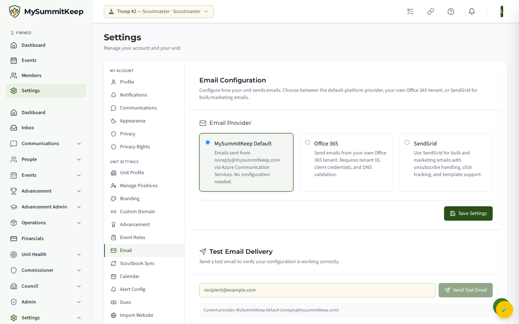
Task: Select the SendGrid provider card description
Action: [448, 164]
